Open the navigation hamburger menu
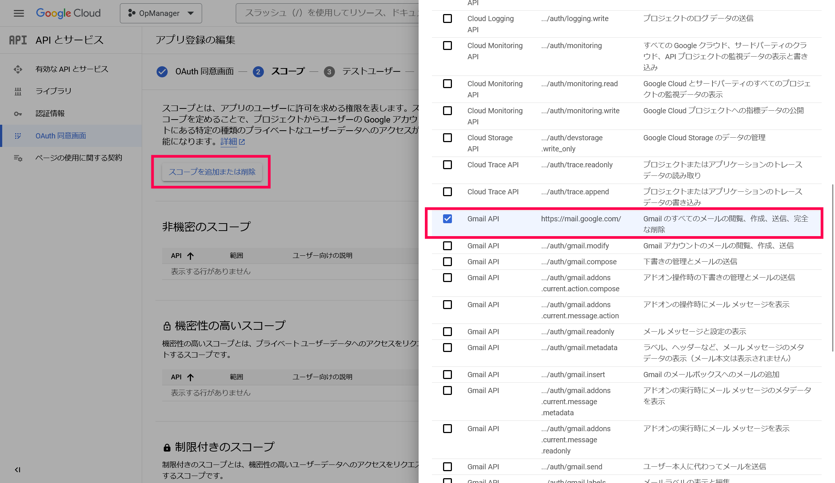 tap(18, 13)
